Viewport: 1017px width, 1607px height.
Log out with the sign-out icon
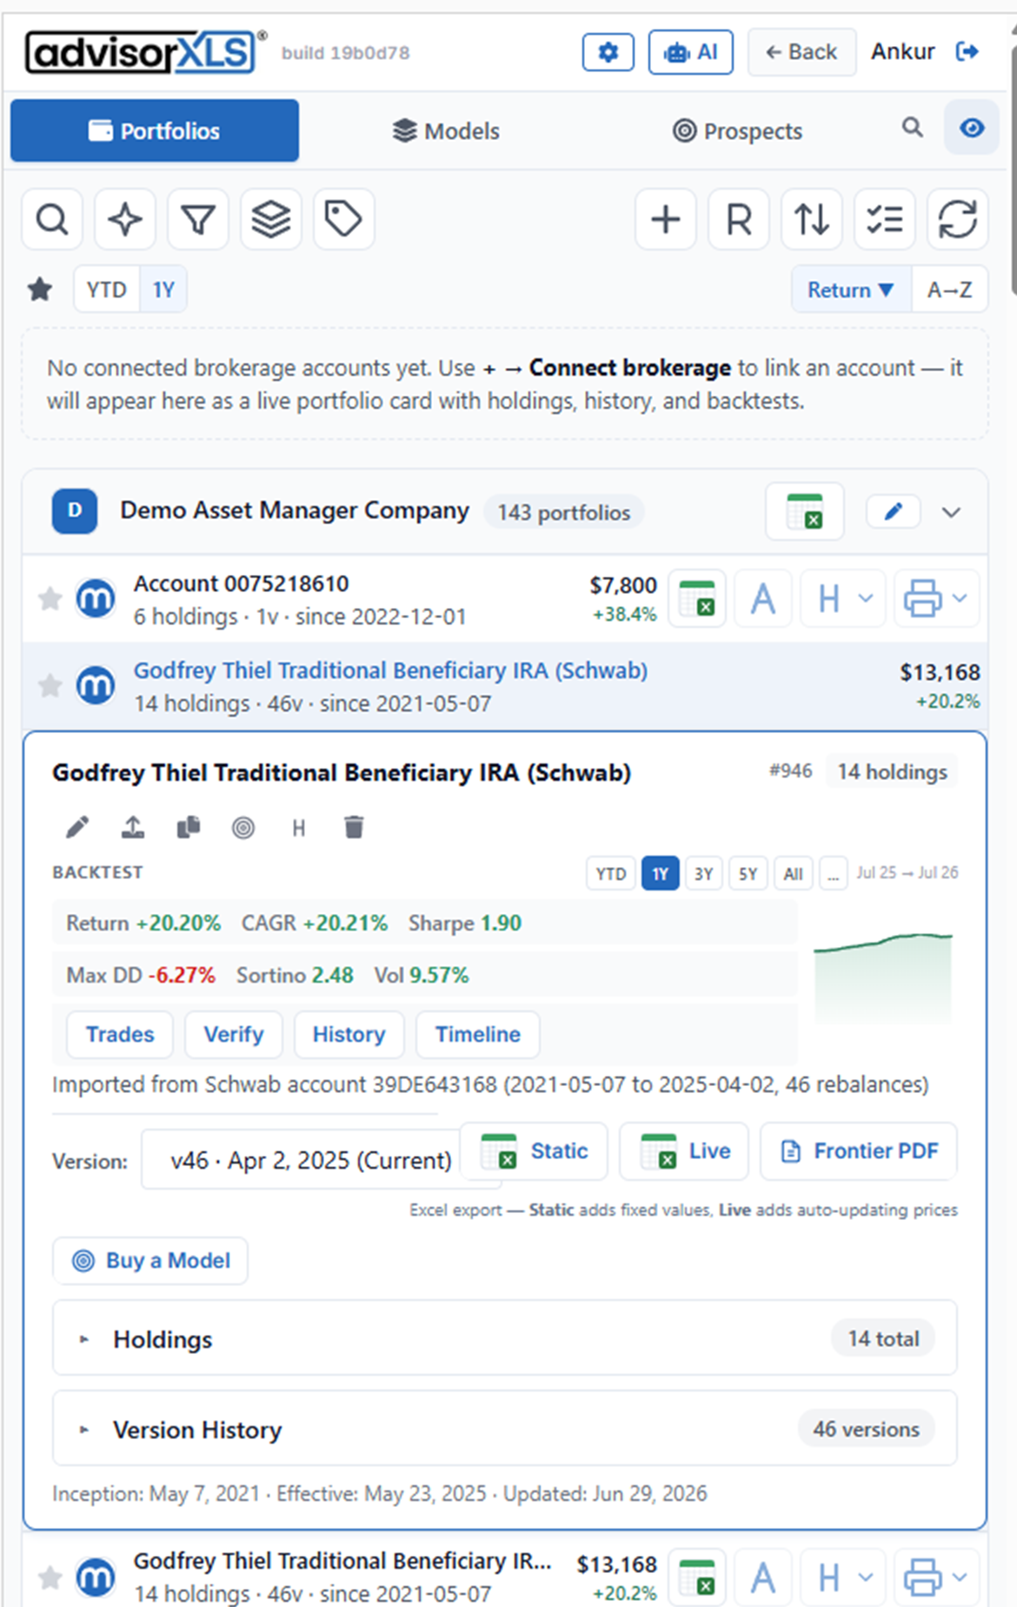[x=967, y=51]
